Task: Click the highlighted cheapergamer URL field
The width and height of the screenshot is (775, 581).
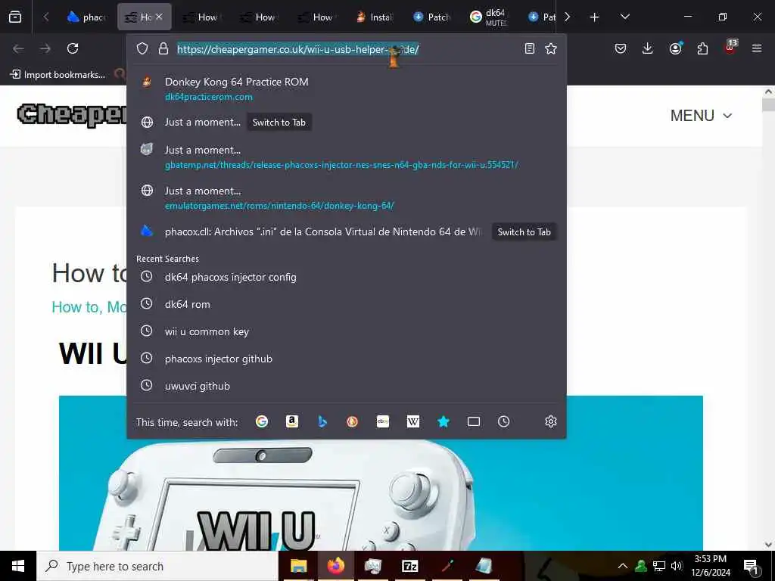Action: [297, 49]
